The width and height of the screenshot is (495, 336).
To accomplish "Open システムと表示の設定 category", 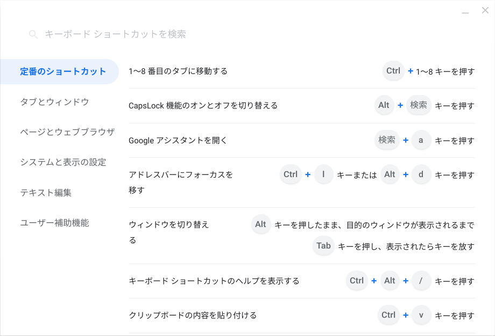I will pyautogui.click(x=63, y=162).
